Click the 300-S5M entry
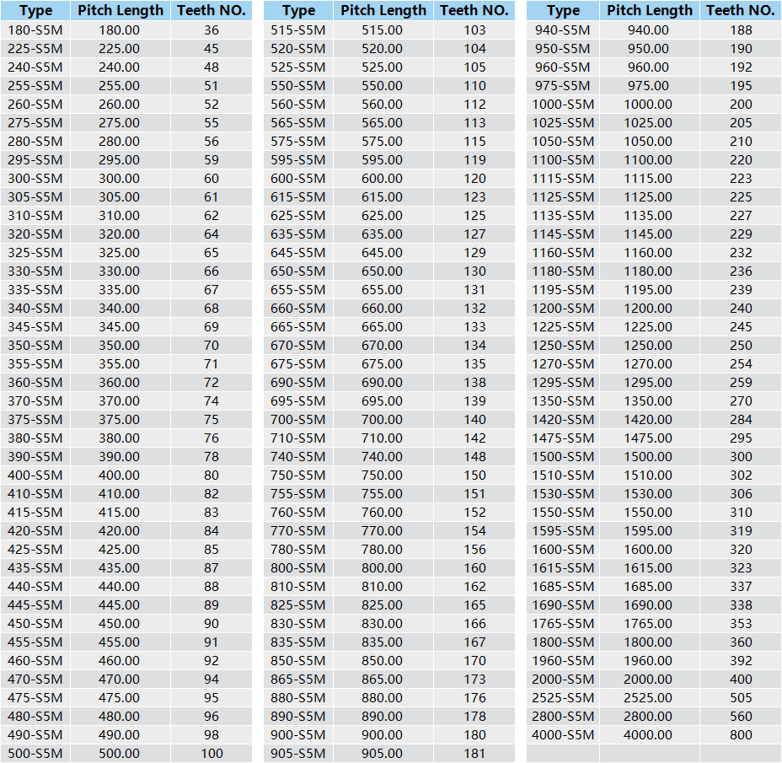 [35, 179]
